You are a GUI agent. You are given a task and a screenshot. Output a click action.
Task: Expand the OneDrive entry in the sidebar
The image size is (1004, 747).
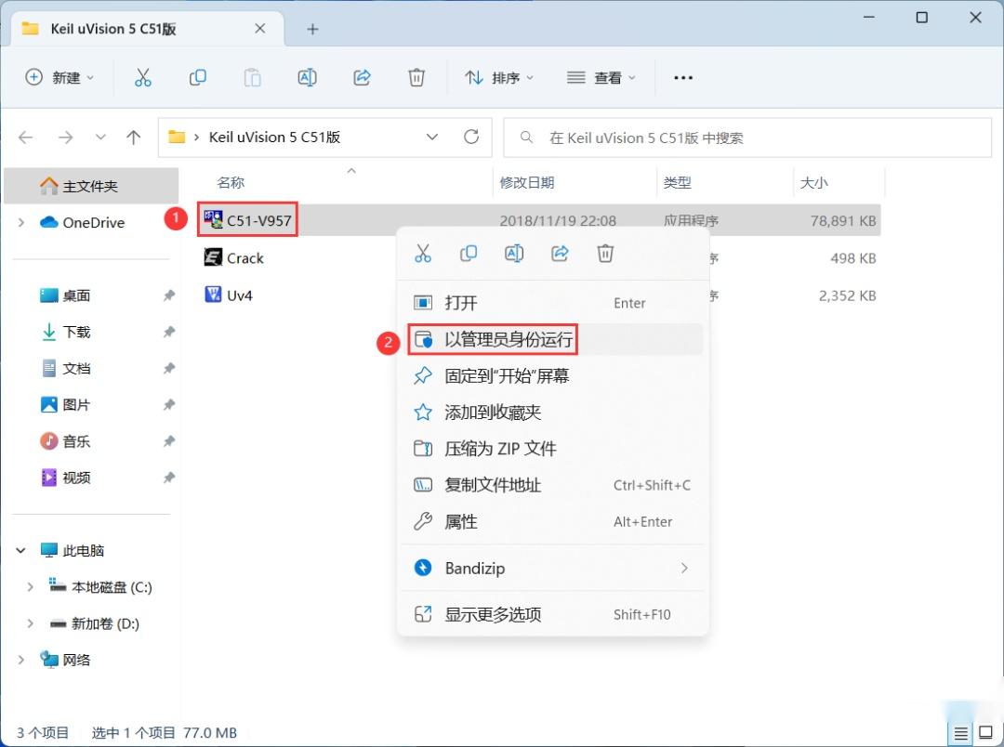pos(20,223)
